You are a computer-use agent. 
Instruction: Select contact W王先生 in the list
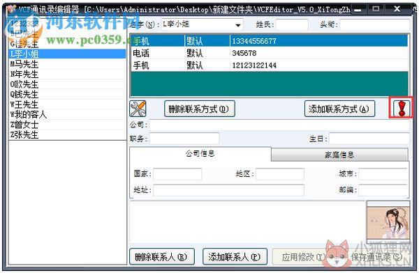pos(67,104)
